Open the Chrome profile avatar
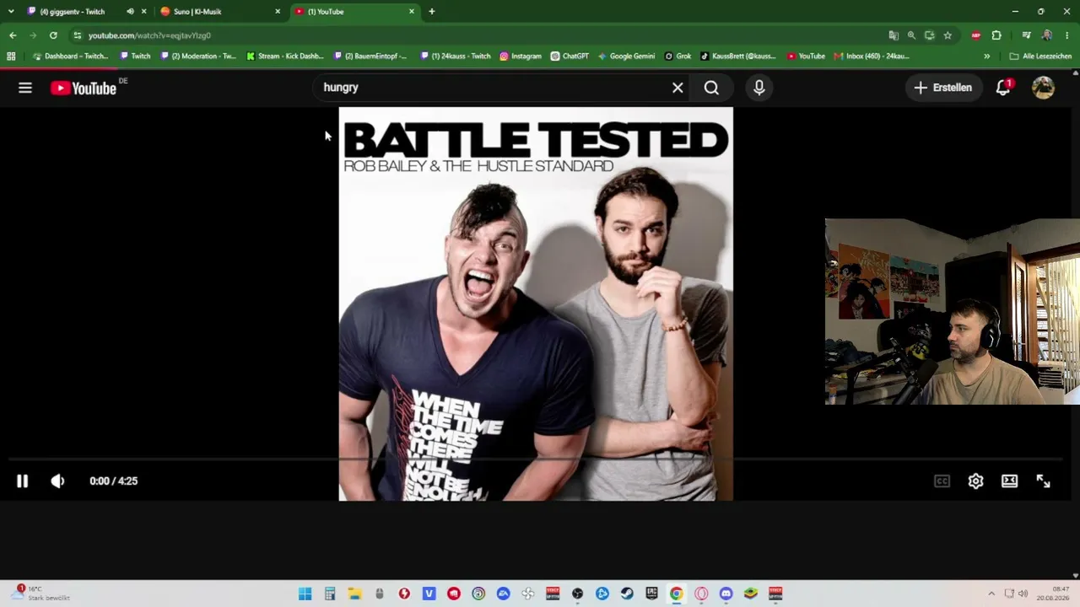 pos(1047,35)
